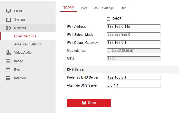
Task: Click the Preferred DNS Server field
Action: (134, 77)
